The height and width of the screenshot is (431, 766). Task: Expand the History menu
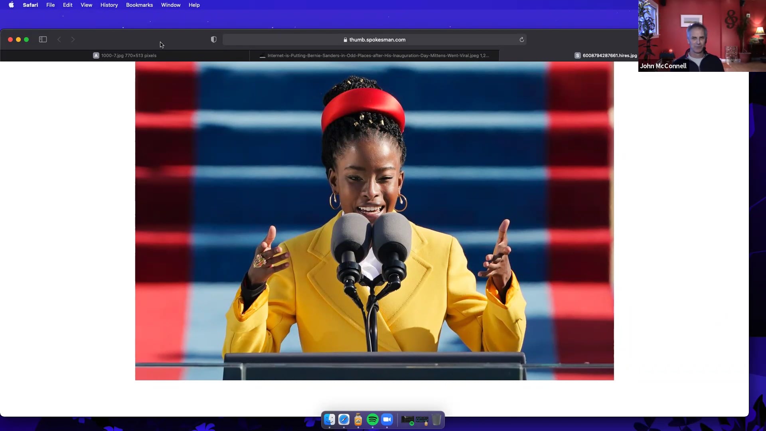109,5
